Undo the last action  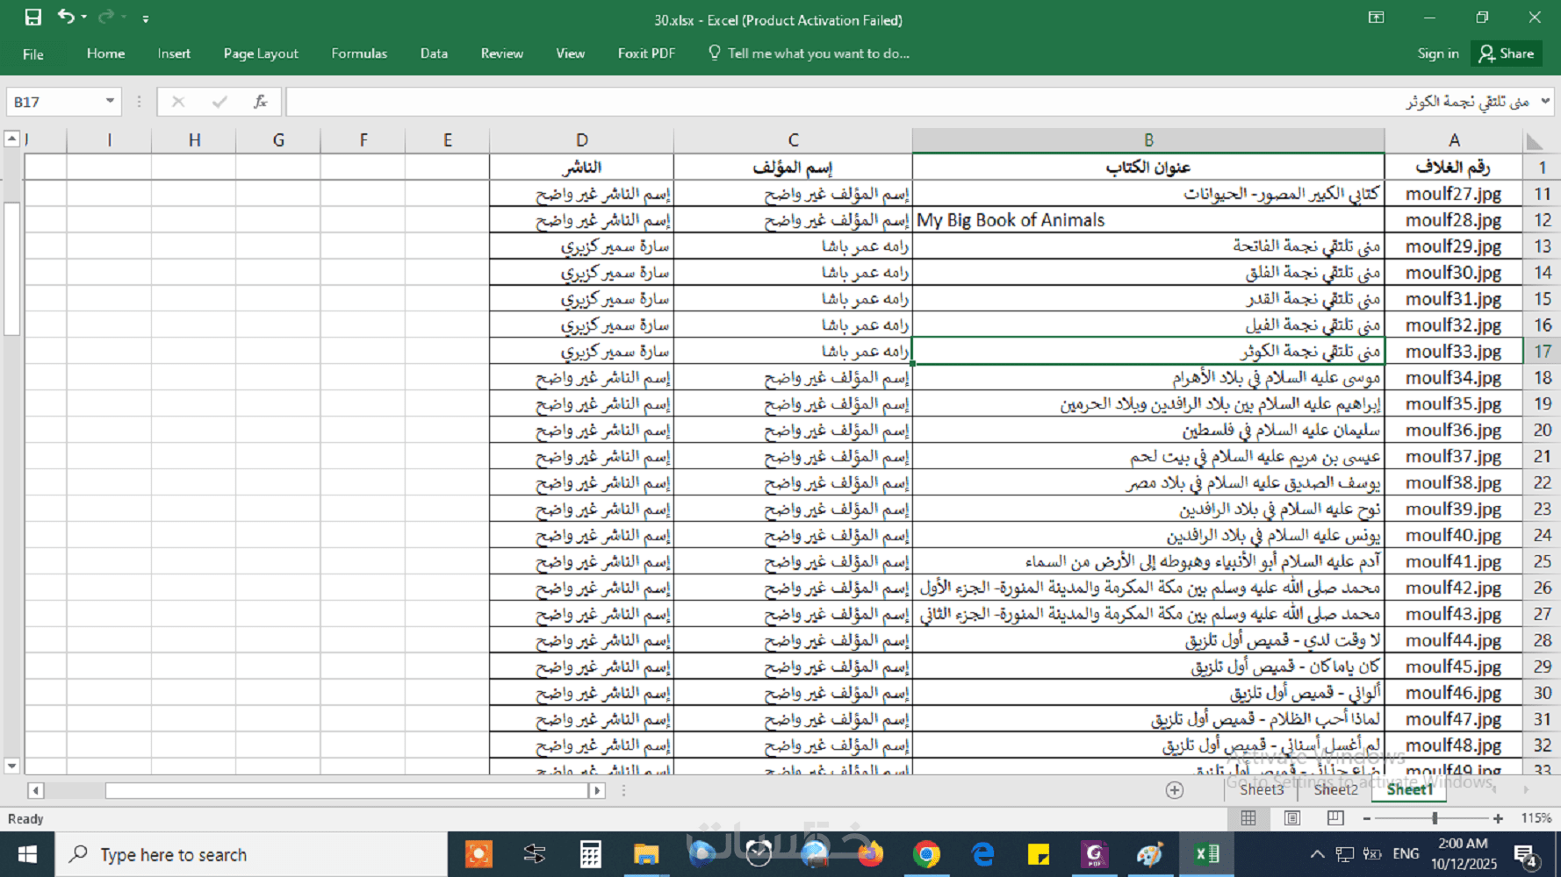[x=66, y=17]
